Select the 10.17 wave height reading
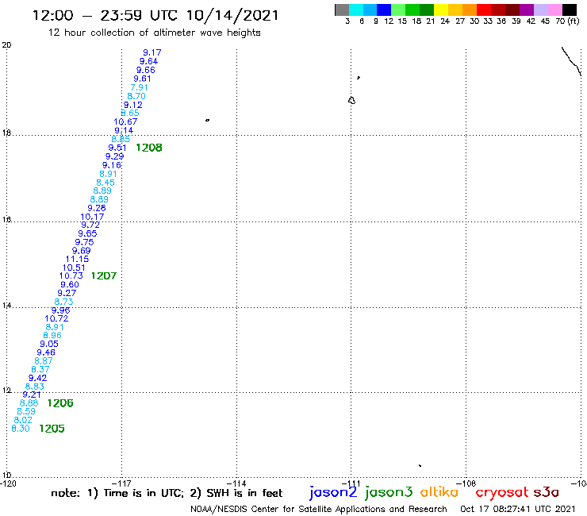Viewport: 587px width, 516px height. (x=92, y=217)
